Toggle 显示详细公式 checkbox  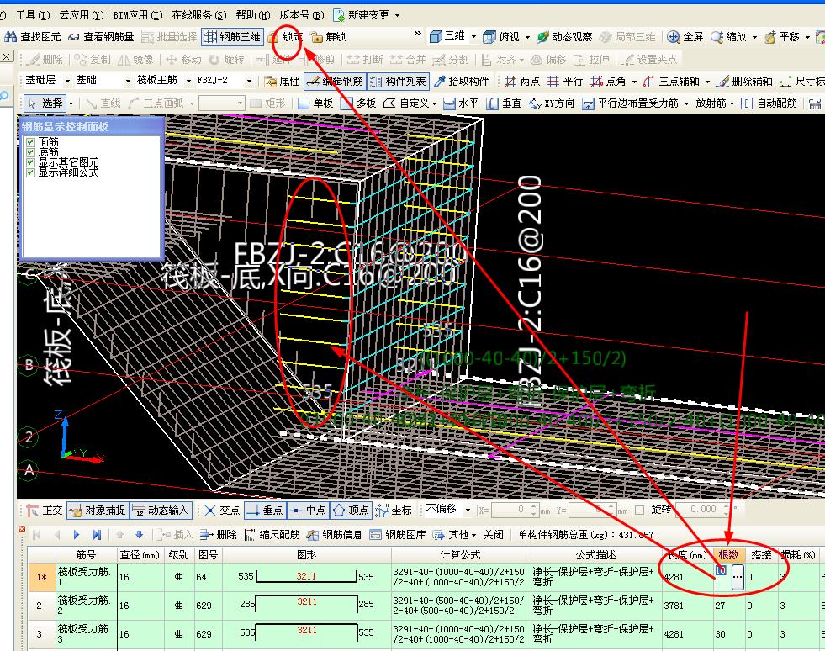(x=31, y=172)
